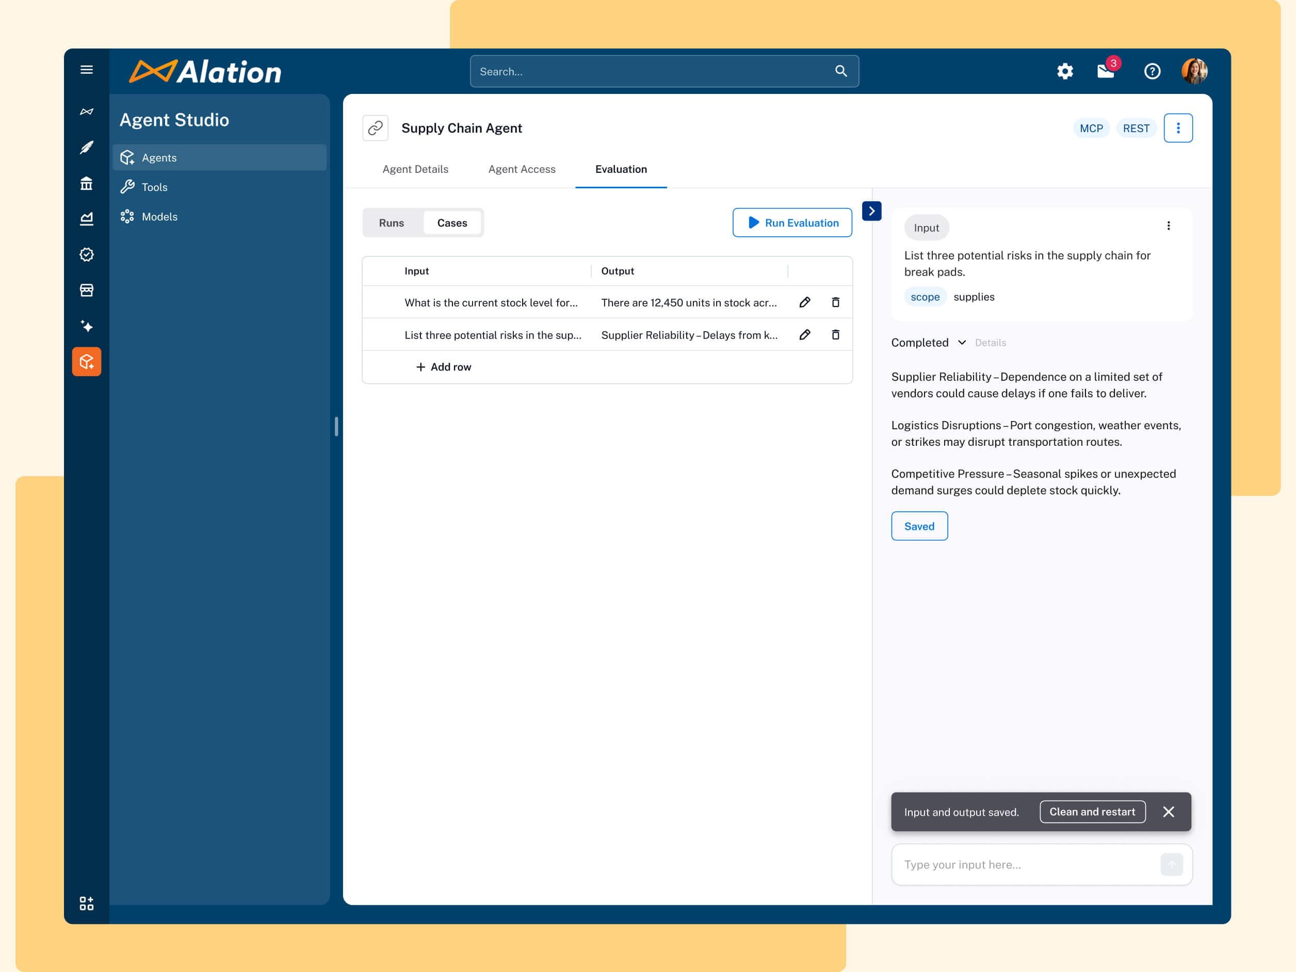Expand the Completed status dropdown
The width and height of the screenshot is (1296, 972).
pyautogui.click(x=962, y=342)
